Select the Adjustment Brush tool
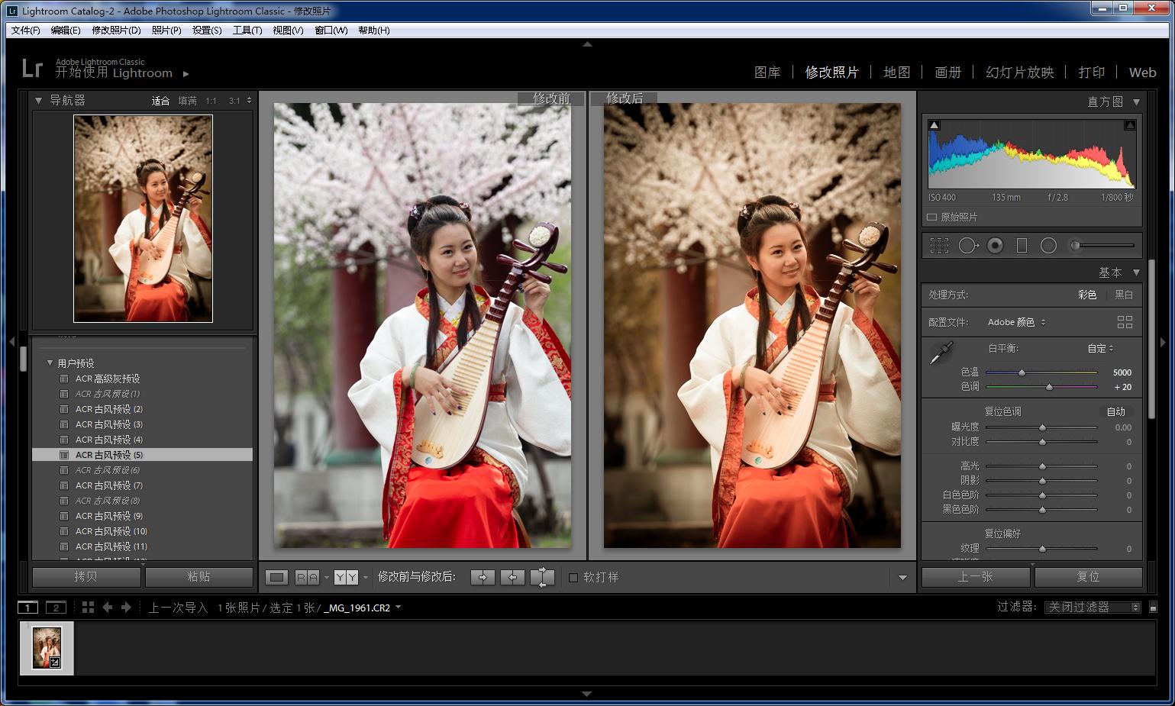This screenshot has width=1175, height=706. pyautogui.click(x=1076, y=245)
